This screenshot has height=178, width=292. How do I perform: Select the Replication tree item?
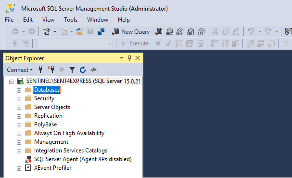pos(48,116)
